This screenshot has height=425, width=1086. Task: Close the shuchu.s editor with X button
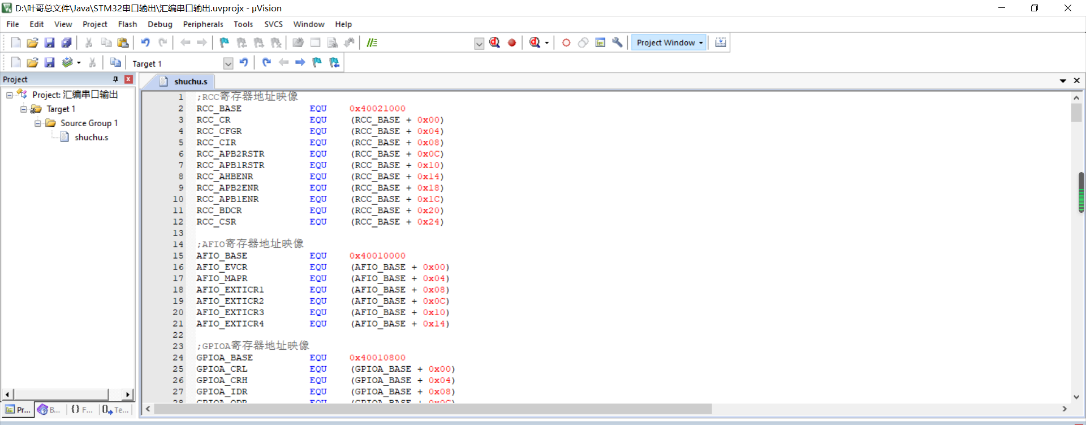[x=1077, y=81]
